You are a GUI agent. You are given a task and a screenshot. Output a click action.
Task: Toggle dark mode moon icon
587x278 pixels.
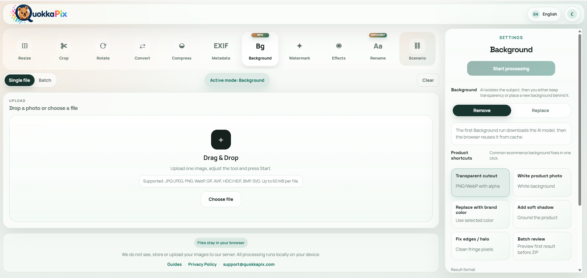pos(572,14)
